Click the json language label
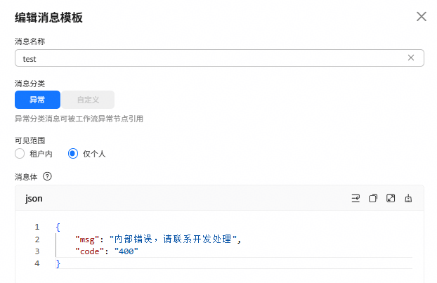This screenshot has height=283, width=437. [34, 199]
